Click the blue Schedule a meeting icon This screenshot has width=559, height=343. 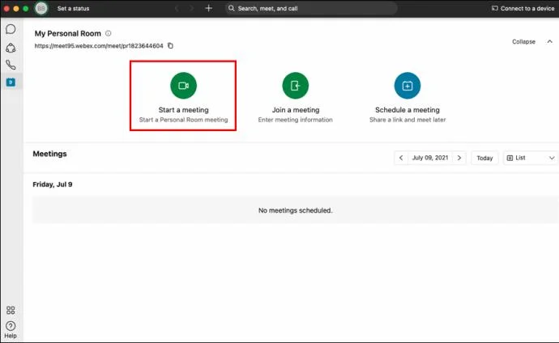pos(407,86)
